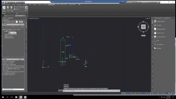
Task: Open the WCS dropdown under the ViewCube
Action: click(x=143, y=35)
